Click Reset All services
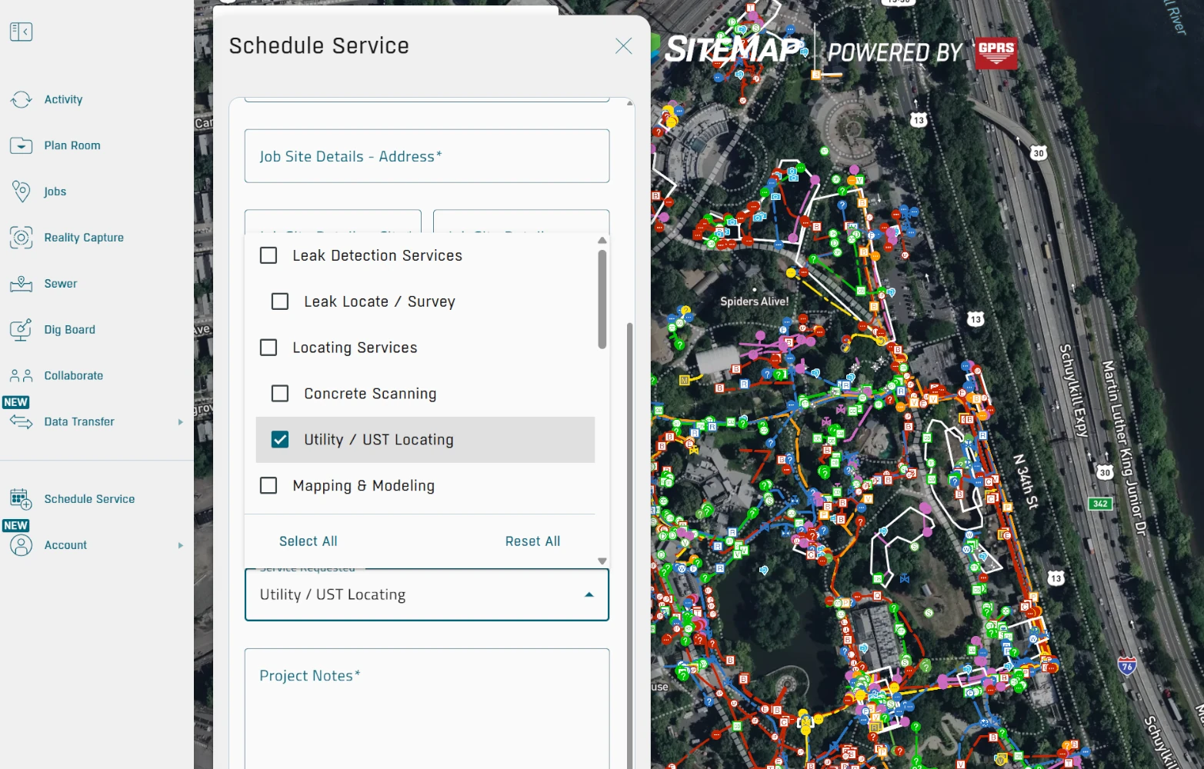The image size is (1204, 769). (532, 541)
